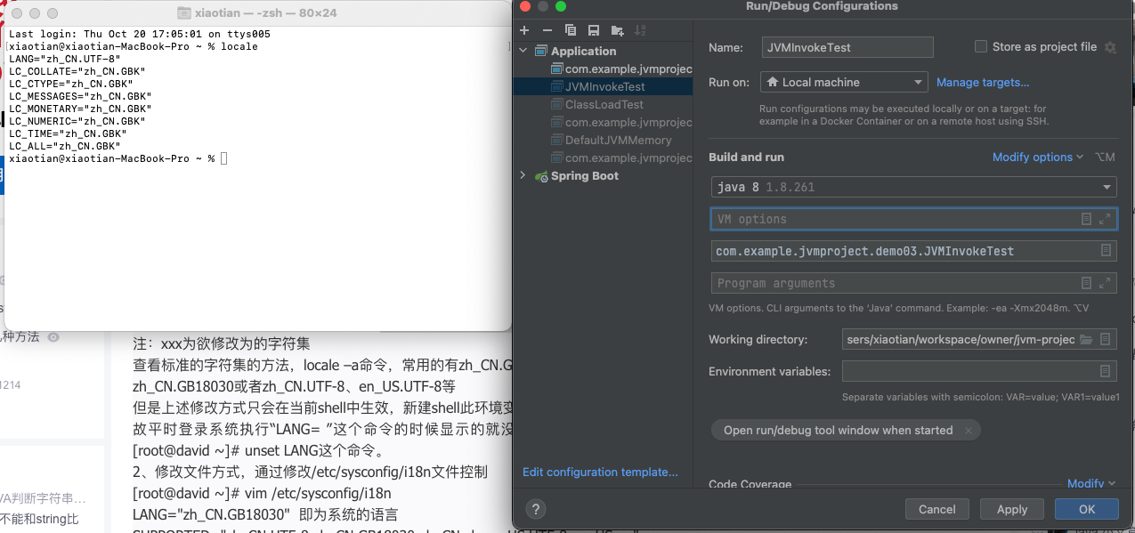Open the Run on Local machine dropdown

click(x=844, y=83)
